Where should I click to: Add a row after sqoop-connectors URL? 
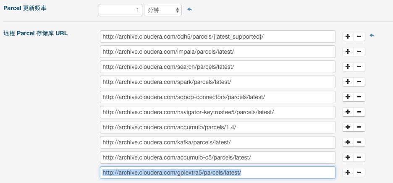348,97
